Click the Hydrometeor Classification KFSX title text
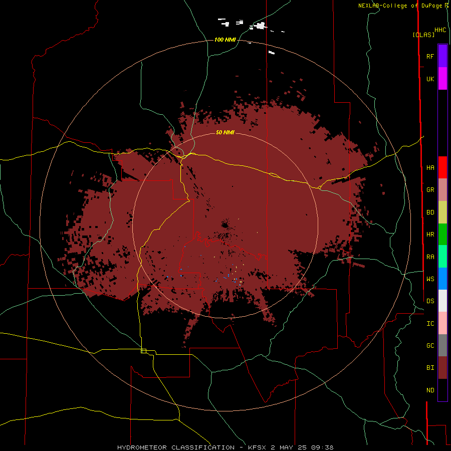Screen dimensions: 451x451 [225, 447]
